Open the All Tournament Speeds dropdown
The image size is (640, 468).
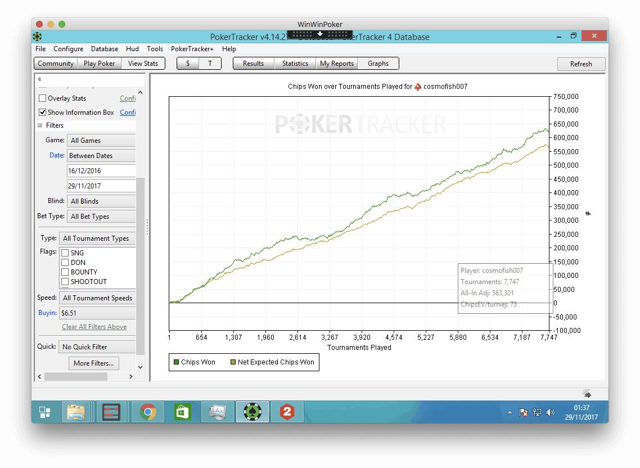tap(97, 298)
